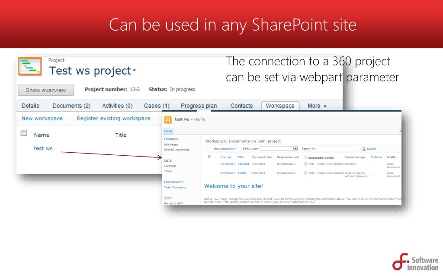443x276 pixels.
Task: Toggle select-all checkbox in documents table
Action: click(210, 157)
